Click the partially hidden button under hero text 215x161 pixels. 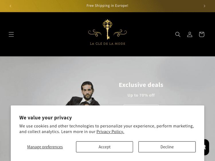point(141,105)
